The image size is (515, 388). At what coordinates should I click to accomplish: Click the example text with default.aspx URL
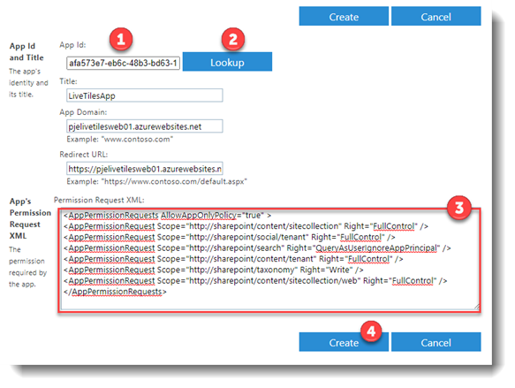(x=156, y=181)
